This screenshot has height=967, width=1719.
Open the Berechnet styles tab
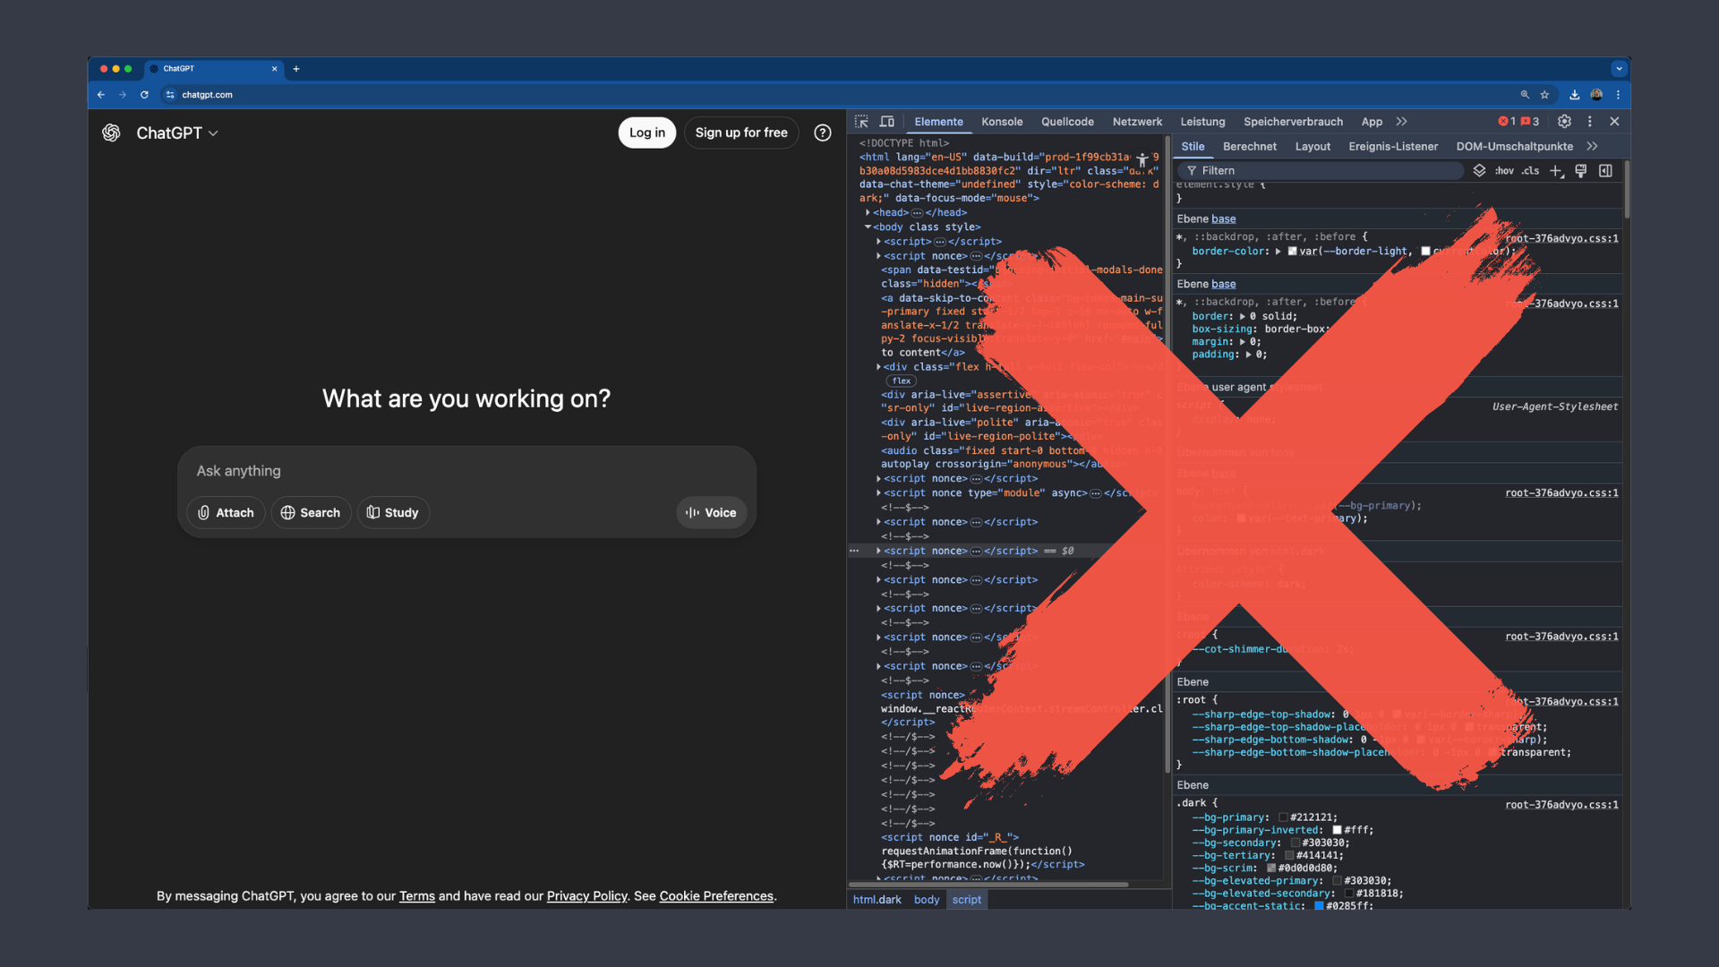click(1250, 146)
